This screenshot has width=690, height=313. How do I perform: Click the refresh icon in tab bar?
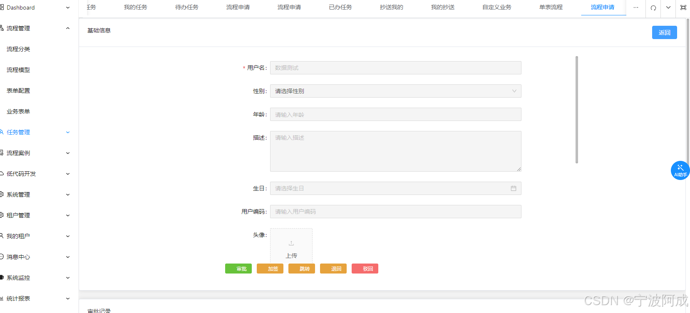[x=653, y=7]
